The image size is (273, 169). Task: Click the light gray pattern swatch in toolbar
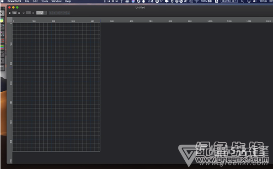[x=40, y=13]
